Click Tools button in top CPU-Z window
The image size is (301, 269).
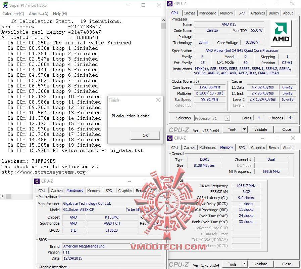click(232, 130)
